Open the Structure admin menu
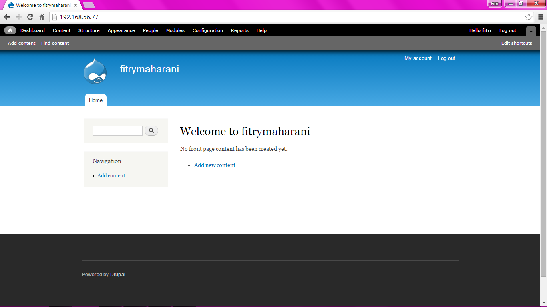547x307 pixels. click(x=89, y=30)
